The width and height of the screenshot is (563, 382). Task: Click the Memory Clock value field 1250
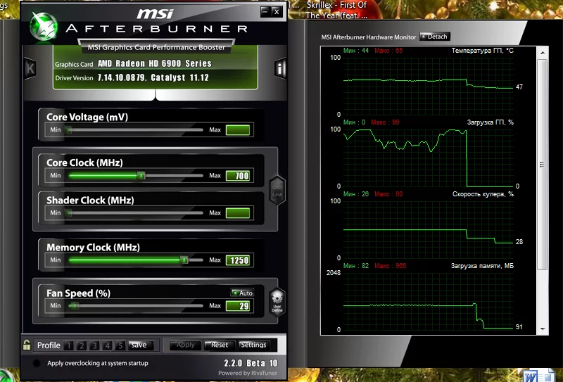(238, 260)
